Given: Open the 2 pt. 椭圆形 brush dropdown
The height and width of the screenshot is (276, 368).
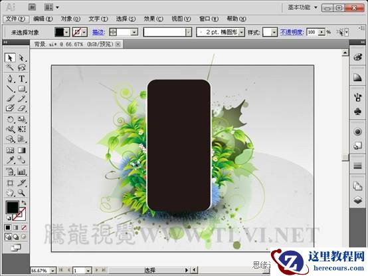Looking at the screenshot, I should pos(242,32).
